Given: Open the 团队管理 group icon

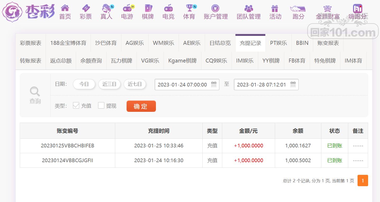Looking at the screenshot, I should pyautogui.click(x=249, y=8).
